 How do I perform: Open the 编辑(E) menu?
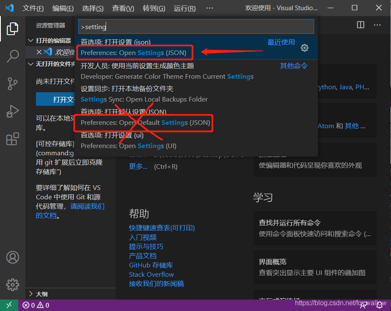coord(63,8)
